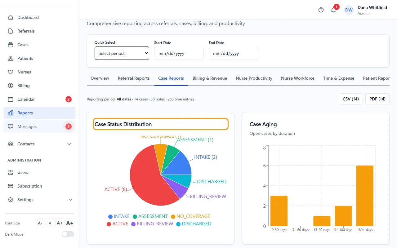The image size is (397, 248).
Task: Expand the Contacts section chevron
Action: point(69,144)
